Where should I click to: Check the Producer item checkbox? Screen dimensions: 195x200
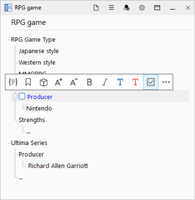click(22, 96)
